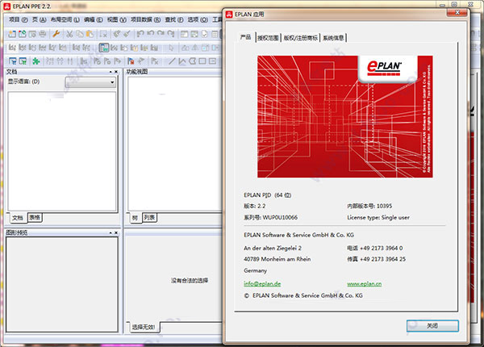The image size is (484, 347).
Task: Click the 关闭 button in dialog
Action: tap(432, 326)
